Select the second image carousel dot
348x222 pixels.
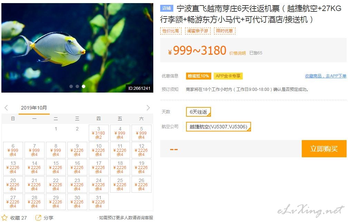click(x=77, y=86)
